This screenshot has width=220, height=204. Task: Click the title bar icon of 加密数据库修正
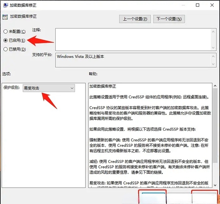(x=5, y=5)
